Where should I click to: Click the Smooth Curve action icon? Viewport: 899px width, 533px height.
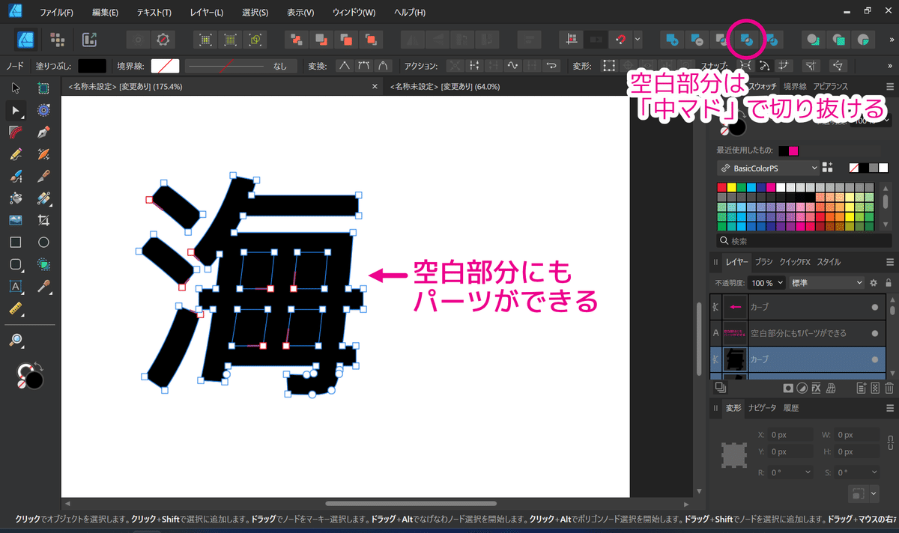point(513,66)
